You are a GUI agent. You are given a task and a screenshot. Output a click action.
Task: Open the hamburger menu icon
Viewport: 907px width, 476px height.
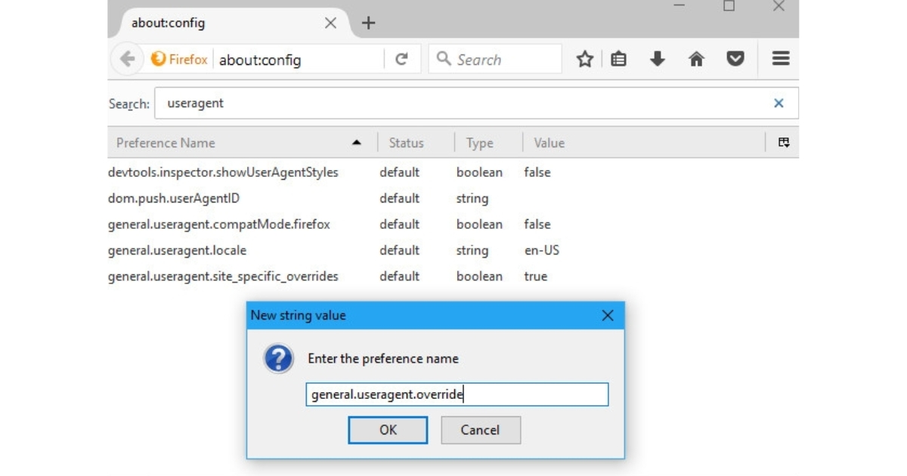[x=780, y=59]
